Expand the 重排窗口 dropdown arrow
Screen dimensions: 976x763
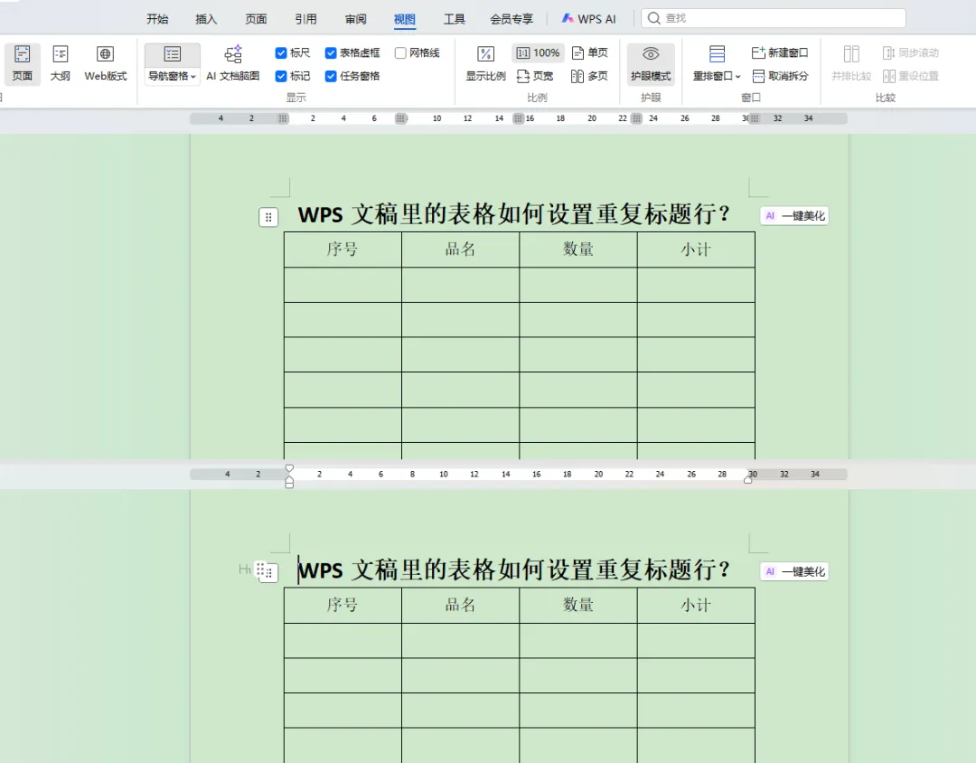(738, 77)
